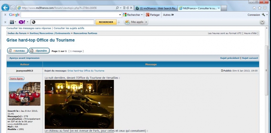Screen dimensions: 271x133
Task: Go to Sujet précédent
Action: 230,58
